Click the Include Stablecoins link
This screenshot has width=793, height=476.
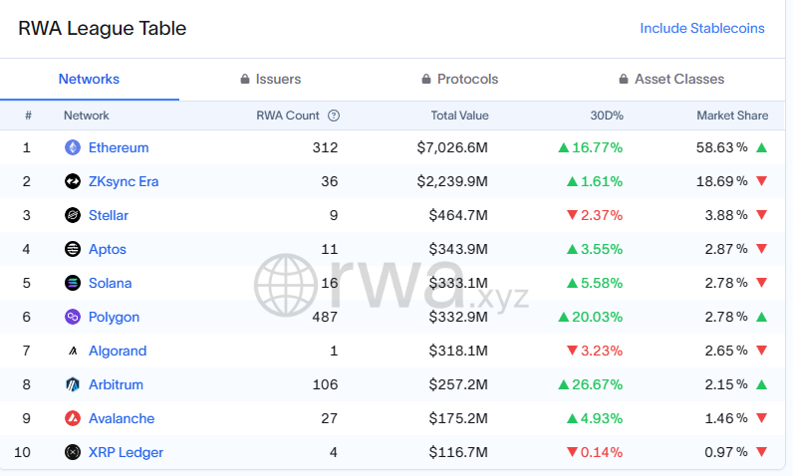(702, 28)
